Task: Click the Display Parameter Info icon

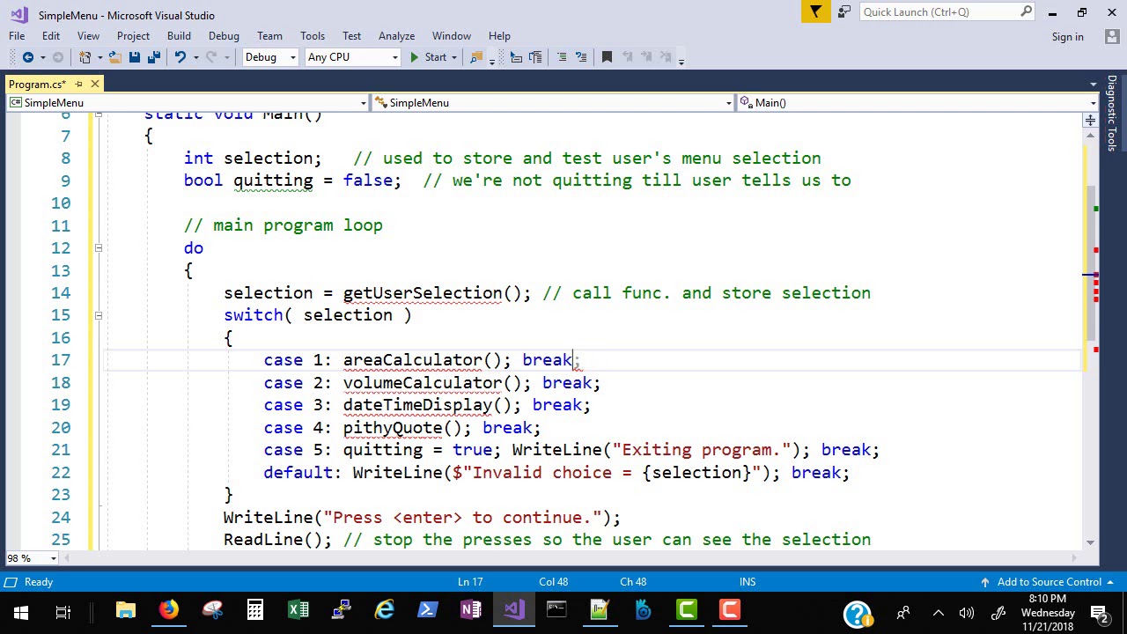Action: [537, 57]
